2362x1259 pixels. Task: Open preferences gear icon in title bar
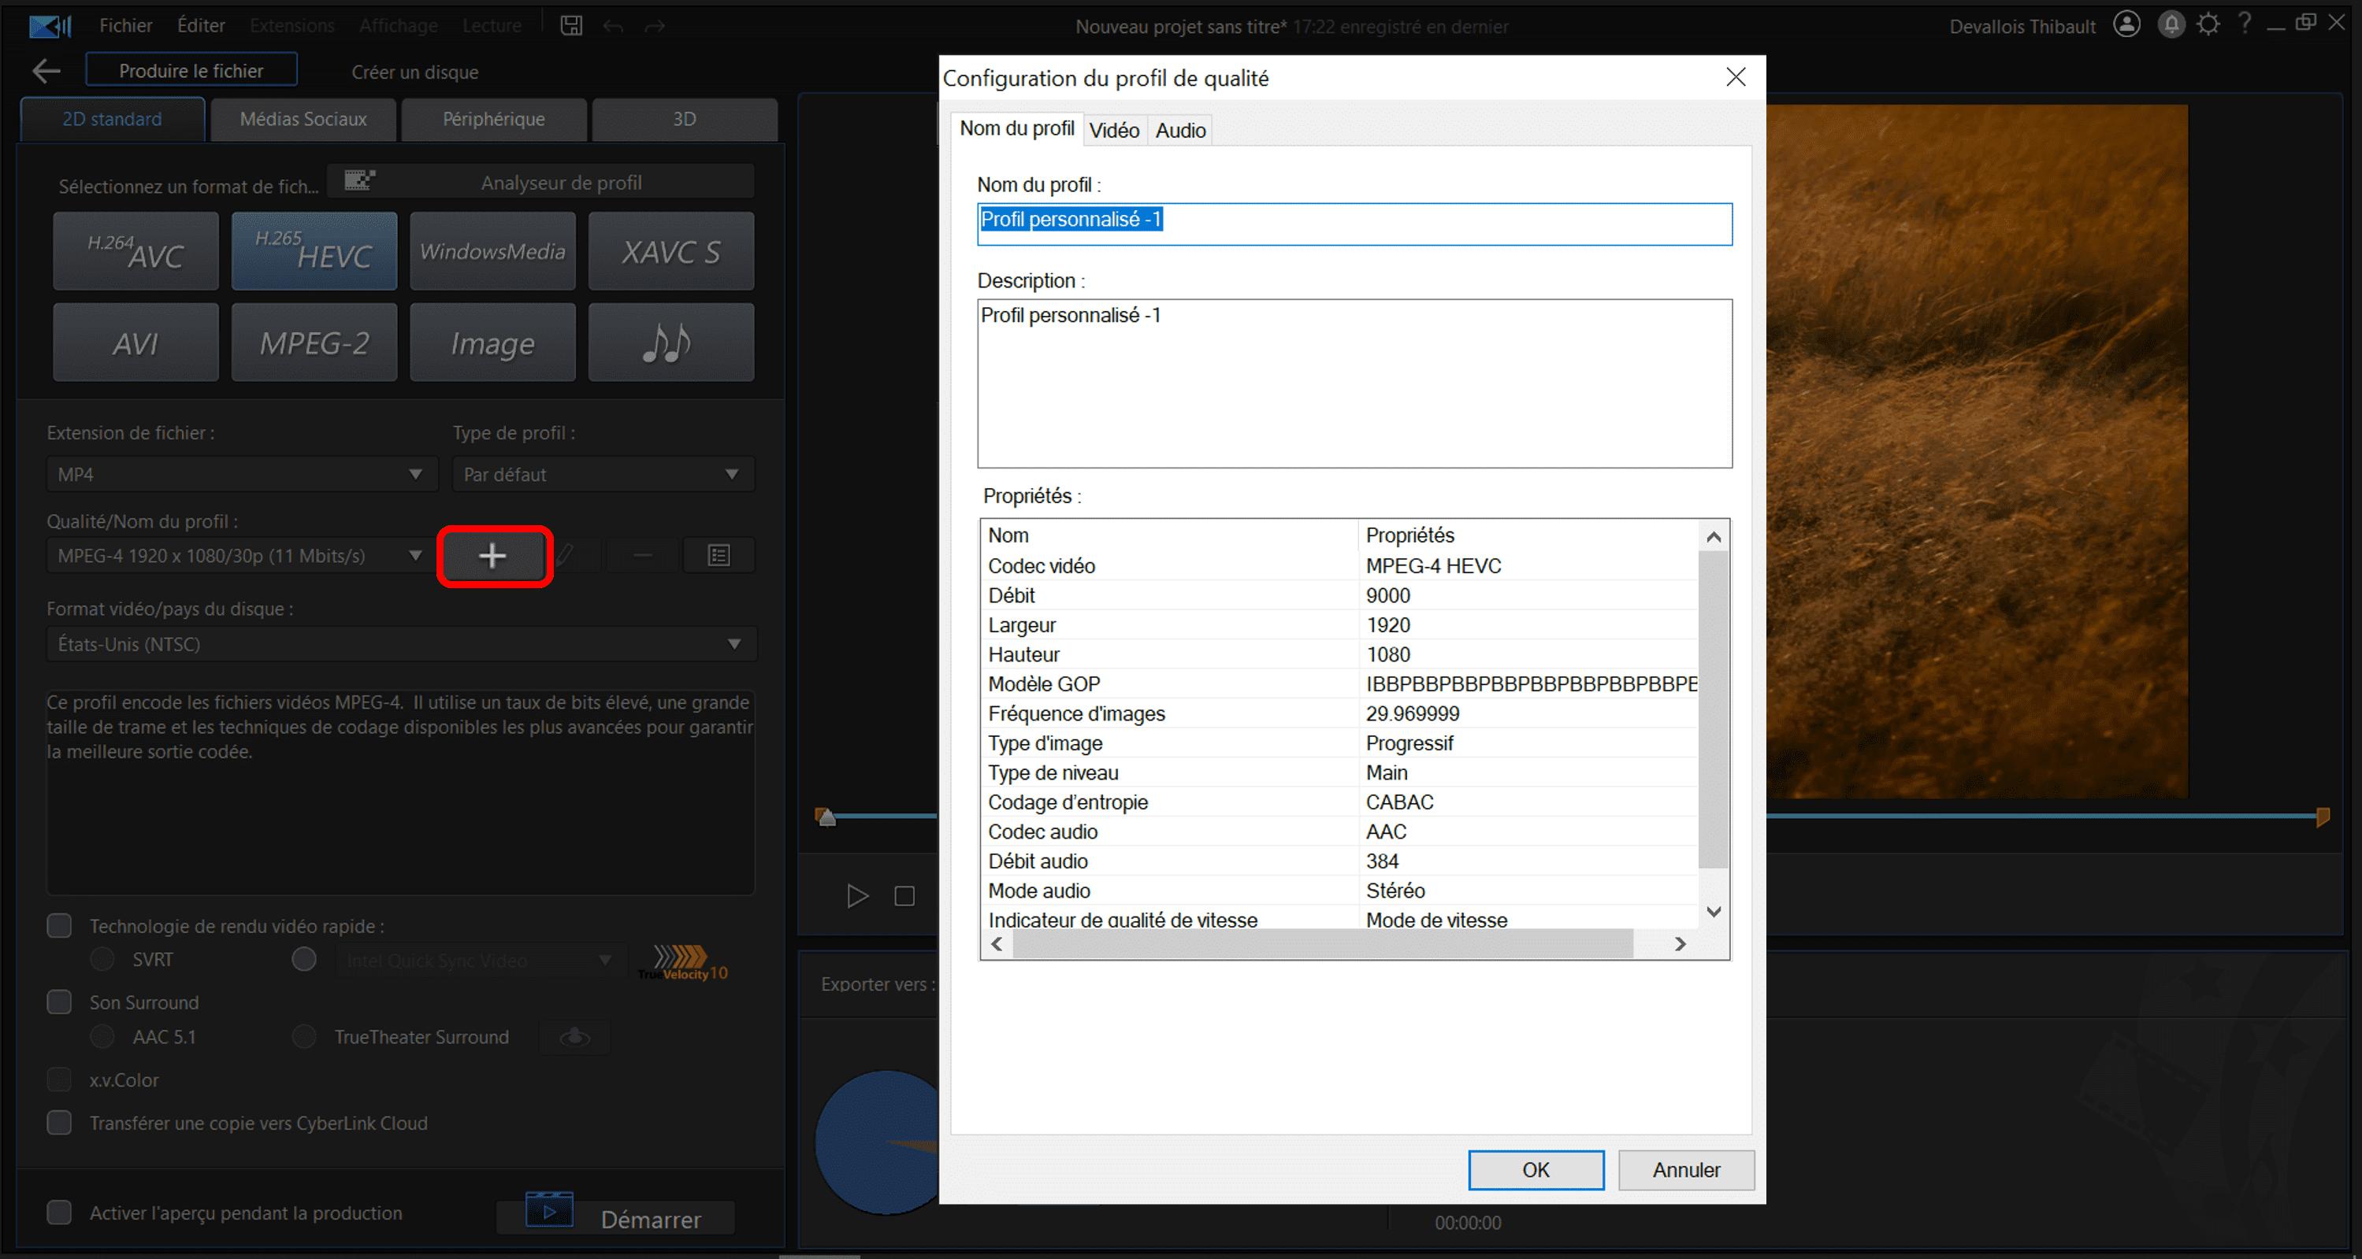pyautogui.click(x=2209, y=24)
